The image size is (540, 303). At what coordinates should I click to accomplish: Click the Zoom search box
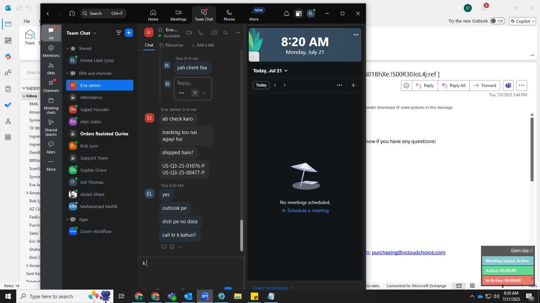[103, 13]
